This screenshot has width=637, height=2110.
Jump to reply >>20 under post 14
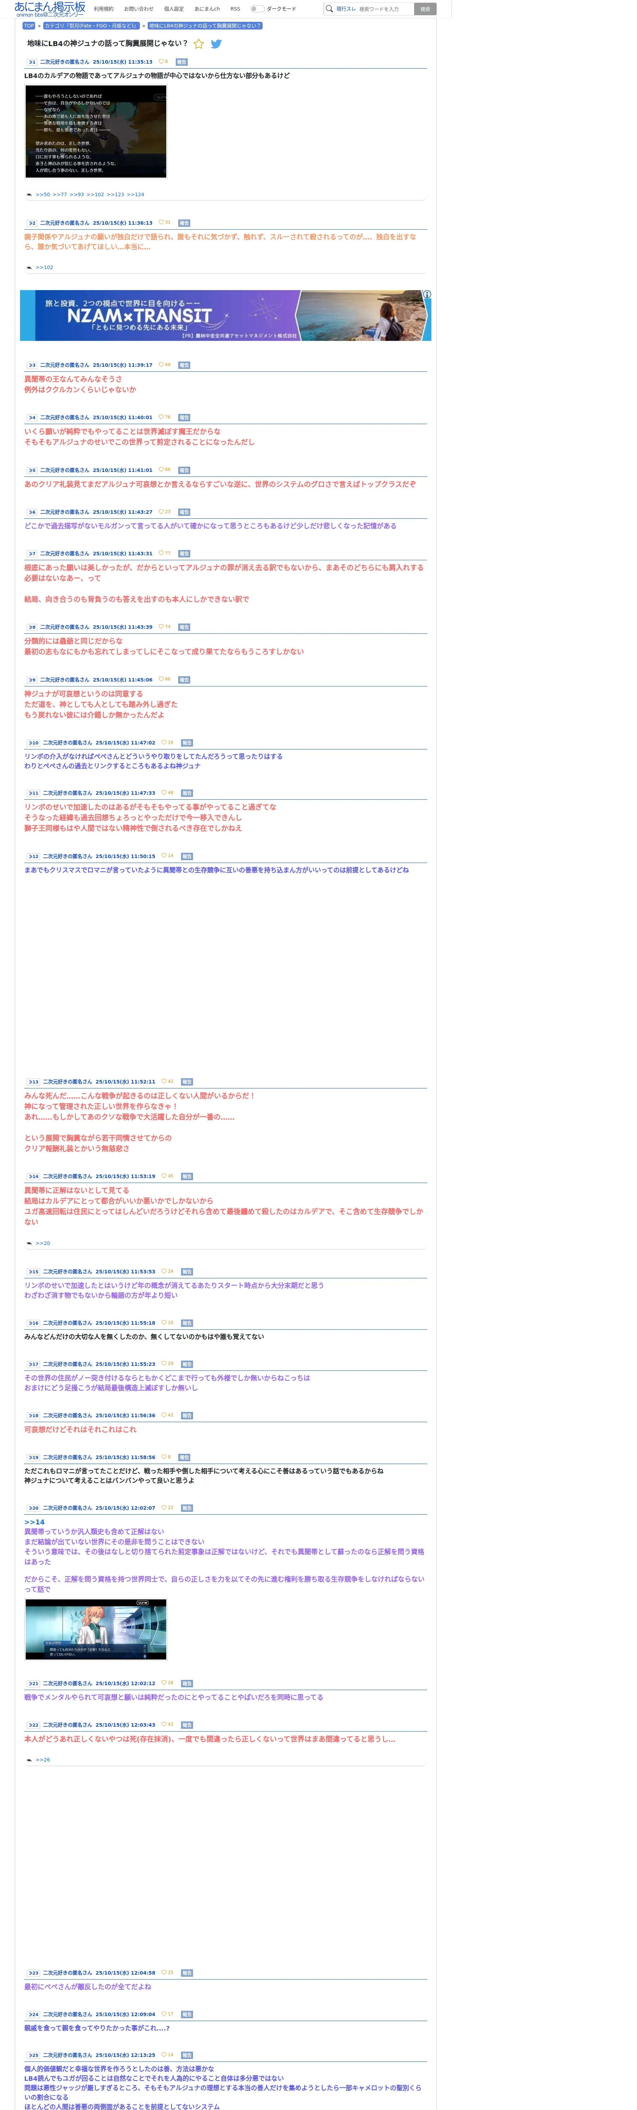[x=43, y=1243]
